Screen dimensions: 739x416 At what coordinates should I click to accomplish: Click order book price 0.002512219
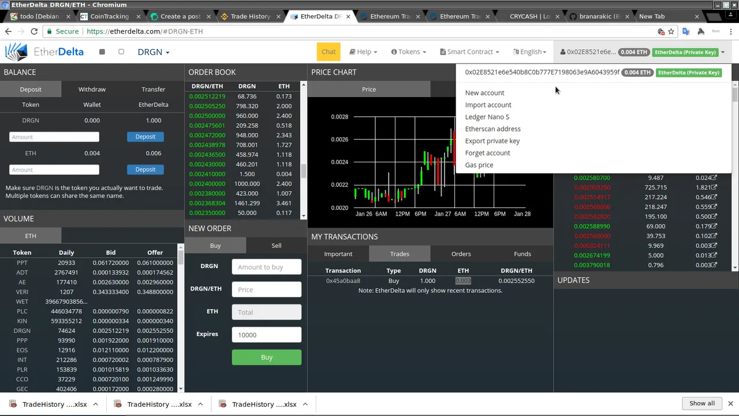pos(207,96)
